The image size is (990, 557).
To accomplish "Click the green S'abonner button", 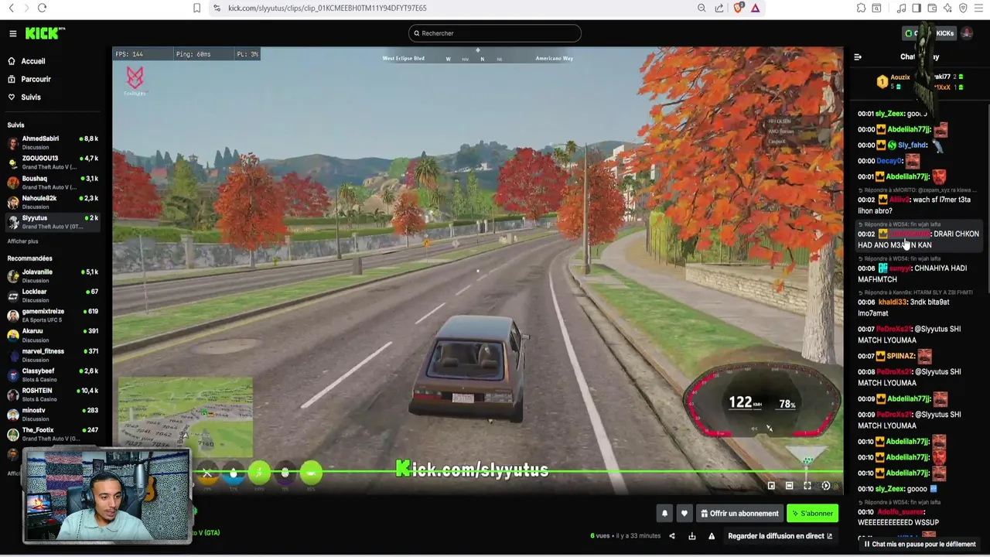I will click(x=812, y=513).
